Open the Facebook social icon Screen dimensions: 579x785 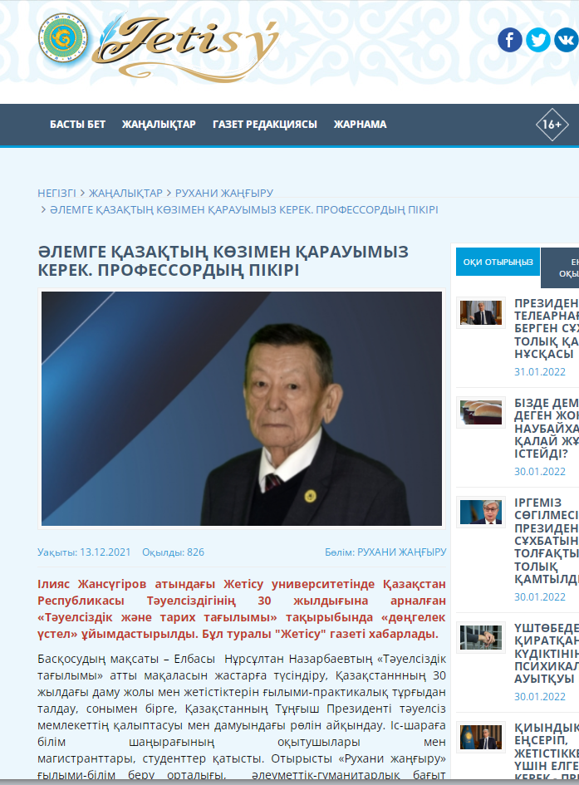[510, 40]
